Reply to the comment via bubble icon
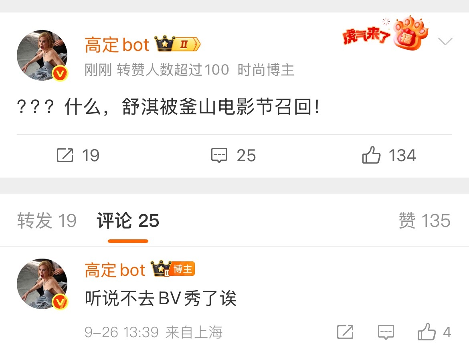The width and height of the screenshot is (469, 350). (386, 332)
